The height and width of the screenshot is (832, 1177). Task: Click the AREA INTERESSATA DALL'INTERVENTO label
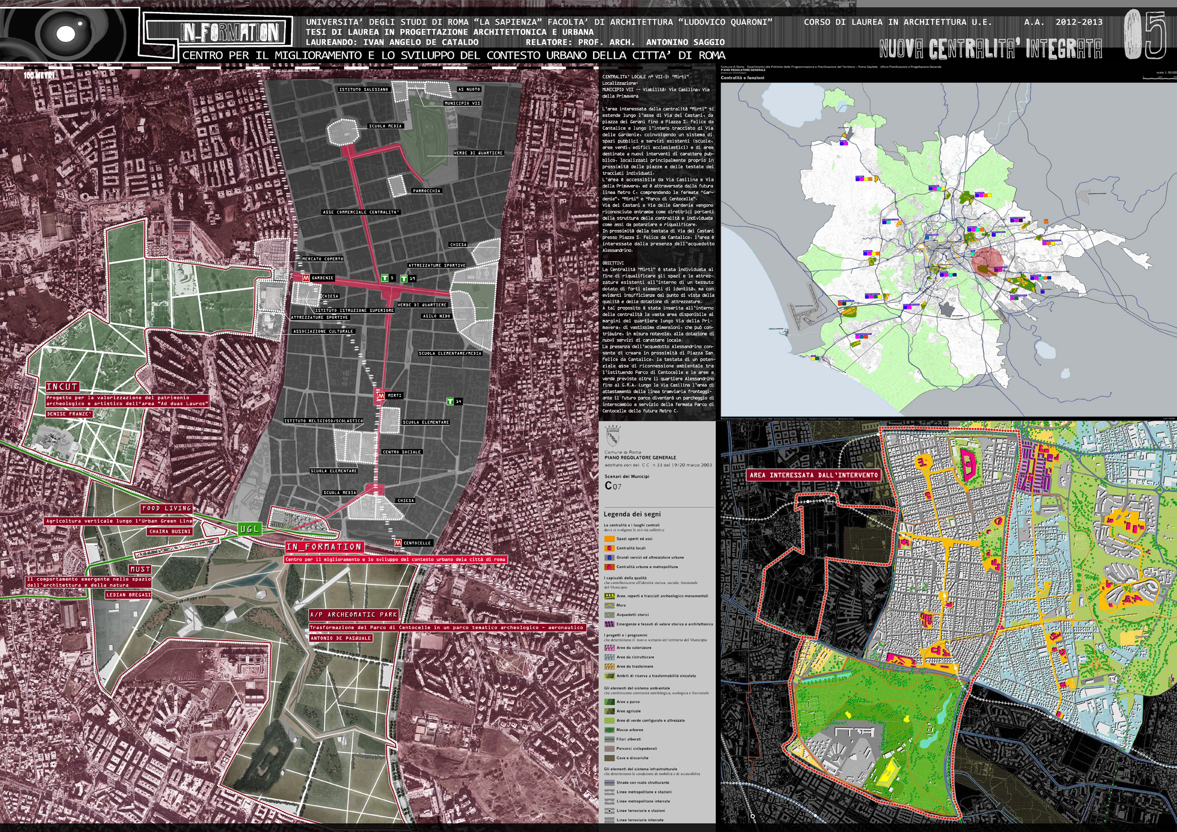coord(814,475)
